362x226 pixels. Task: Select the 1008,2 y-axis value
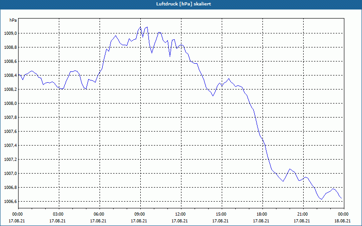[x=10, y=89]
